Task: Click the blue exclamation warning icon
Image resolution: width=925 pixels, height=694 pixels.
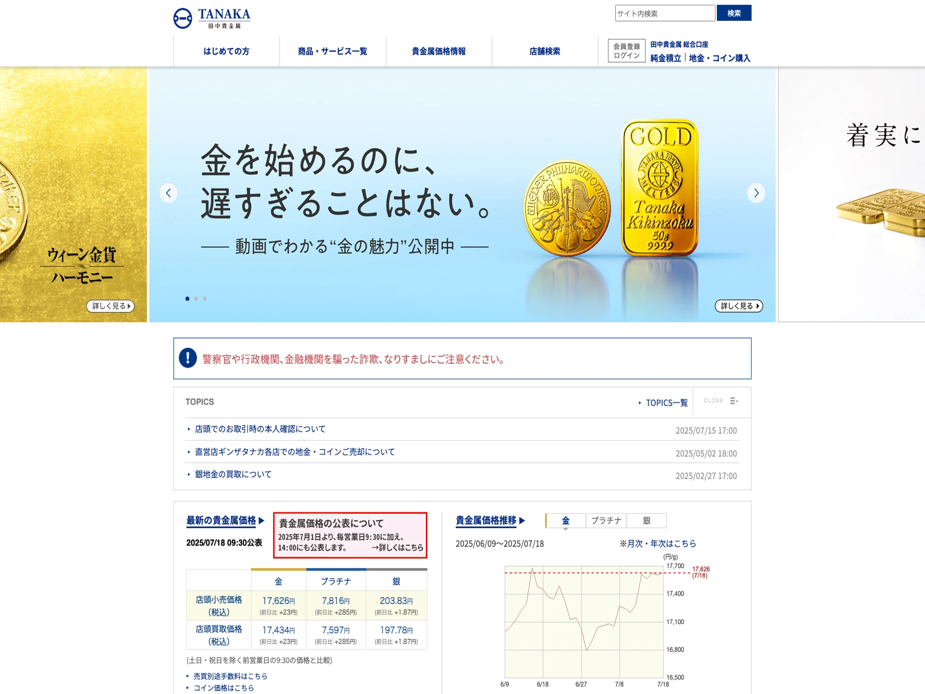Action: coord(188,358)
